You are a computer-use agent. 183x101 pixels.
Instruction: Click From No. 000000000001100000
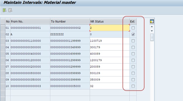tap(30, 41)
